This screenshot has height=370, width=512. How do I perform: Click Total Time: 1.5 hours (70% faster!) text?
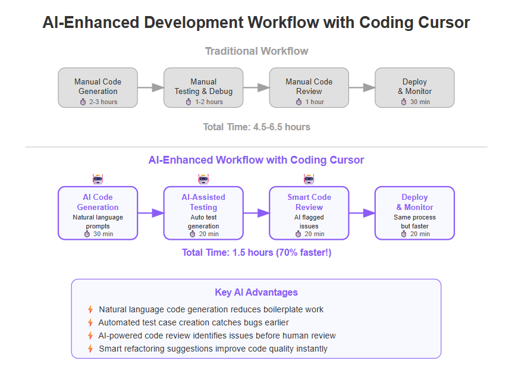tap(256, 252)
